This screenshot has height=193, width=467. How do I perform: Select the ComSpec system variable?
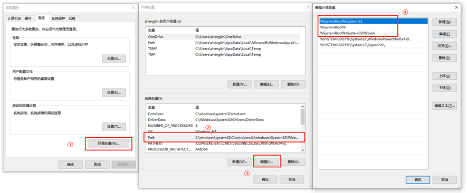(223, 114)
